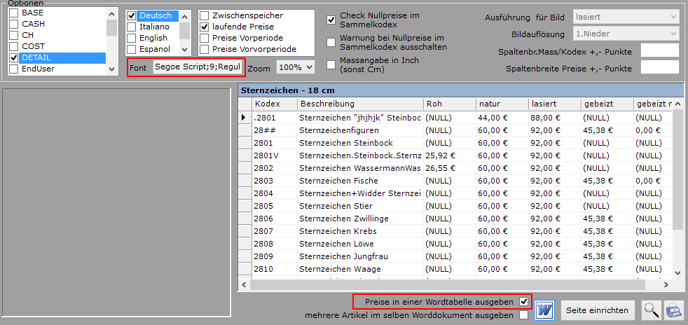The width and height of the screenshot is (688, 325).
Task: Click the Seite einrichten button
Action: tap(598, 310)
